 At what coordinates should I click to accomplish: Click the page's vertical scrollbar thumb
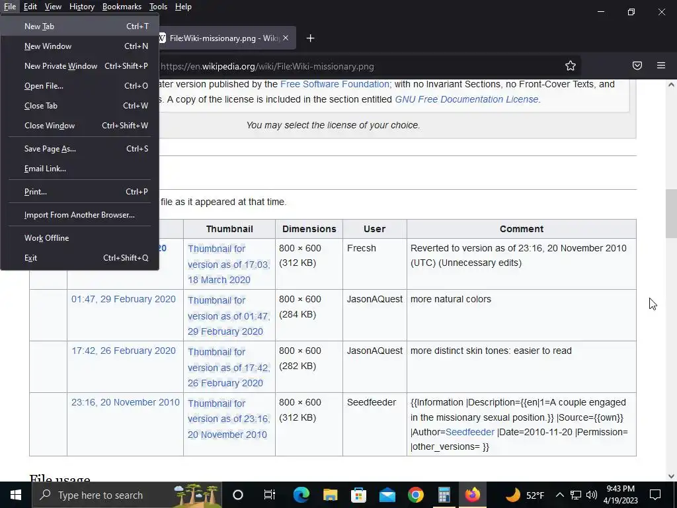(x=671, y=214)
